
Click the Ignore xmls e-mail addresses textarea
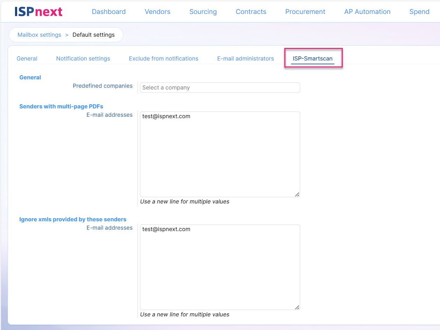click(x=220, y=267)
